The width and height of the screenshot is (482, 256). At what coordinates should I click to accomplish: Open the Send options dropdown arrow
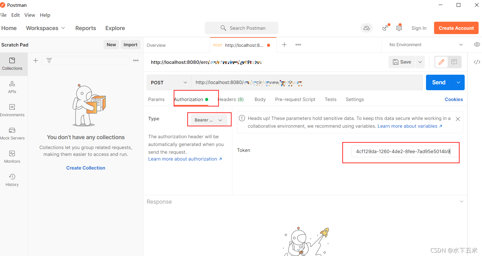(x=458, y=82)
